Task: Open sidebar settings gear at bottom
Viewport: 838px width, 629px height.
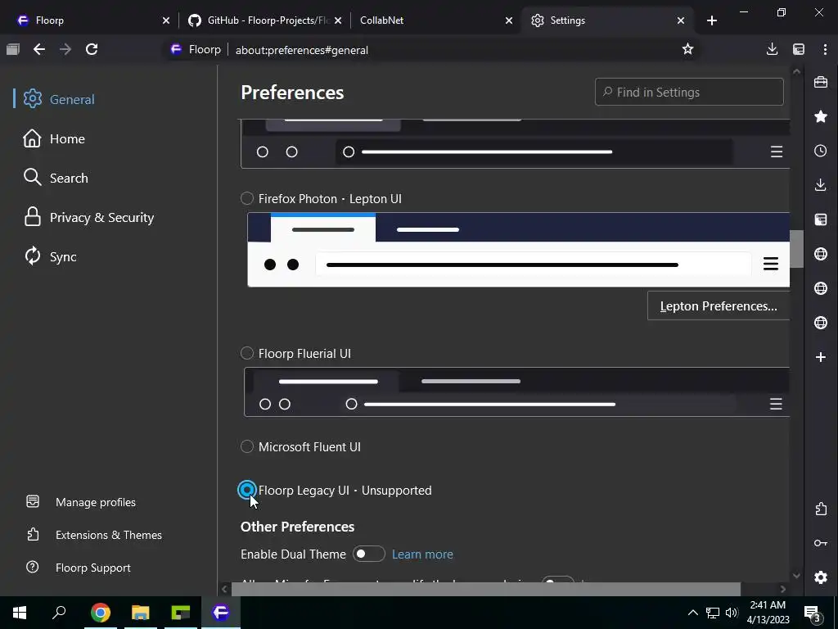Action: point(820,577)
